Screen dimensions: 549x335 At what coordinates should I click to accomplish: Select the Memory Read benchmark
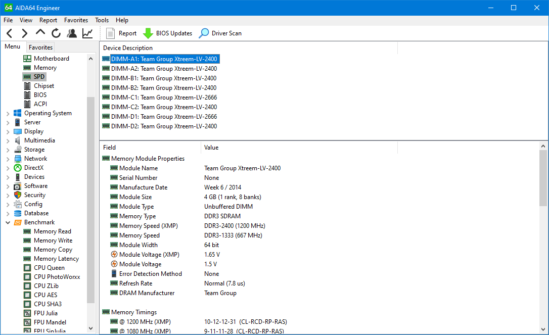(x=53, y=231)
